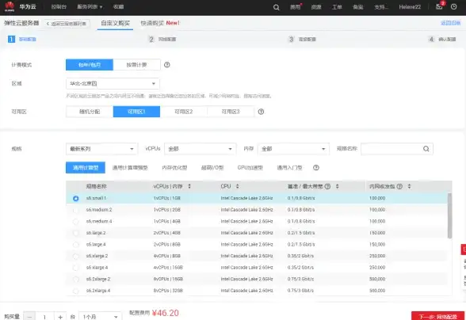Select the s6.medium.4 flavor radio button
This screenshot has width=466, height=320.
pos(76,222)
